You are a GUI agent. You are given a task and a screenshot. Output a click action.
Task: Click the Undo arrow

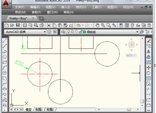pyautogui.click(x=78, y=25)
